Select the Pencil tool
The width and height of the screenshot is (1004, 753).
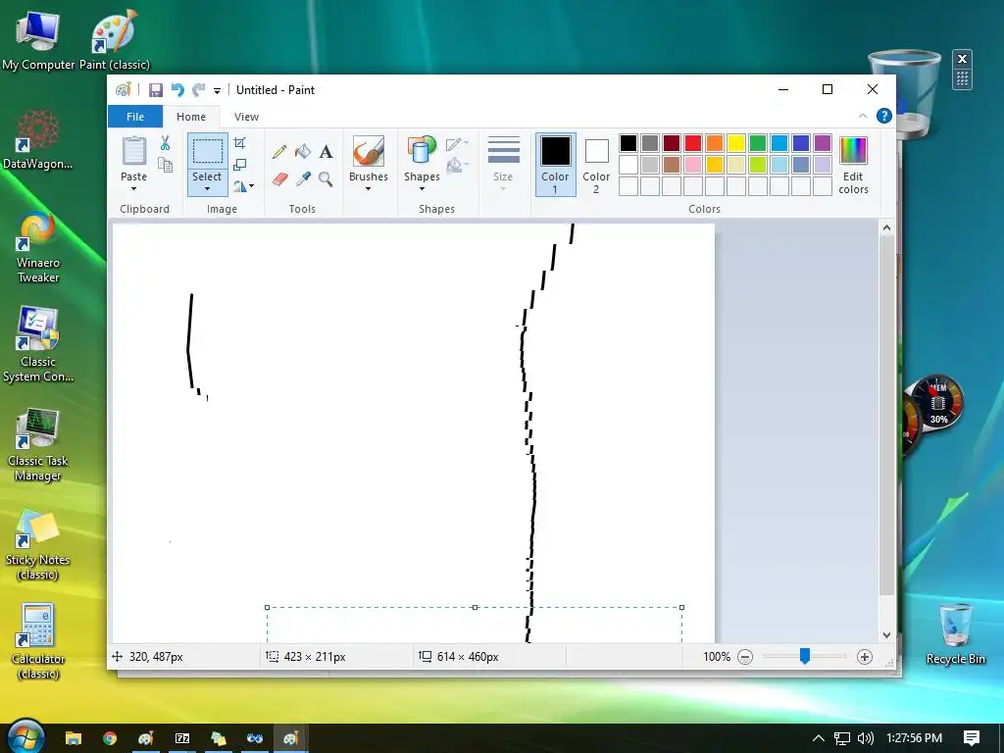(279, 152)
